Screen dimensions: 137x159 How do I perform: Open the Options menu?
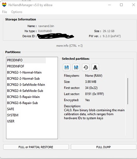pyautogui.click(x=17, y=12)
